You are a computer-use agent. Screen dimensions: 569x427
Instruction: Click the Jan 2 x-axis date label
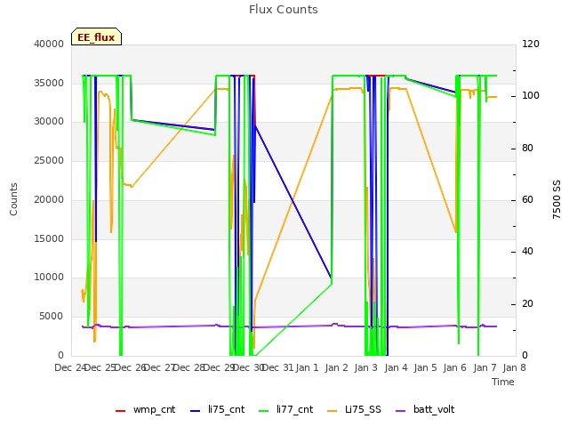click(x=336, y=367)
